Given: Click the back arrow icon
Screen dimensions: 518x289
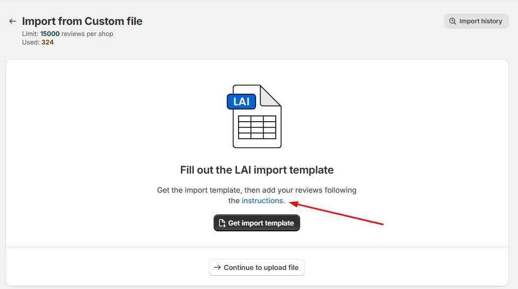Looking at the screenshot, I should [13, 21].
